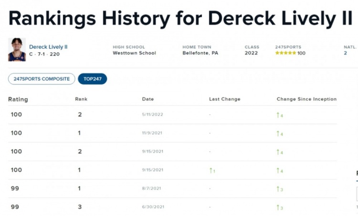The height and width of the screenshot is (216, 358).
Task: Click the Bellefonte, PA home town text
Action: point(200,53)
